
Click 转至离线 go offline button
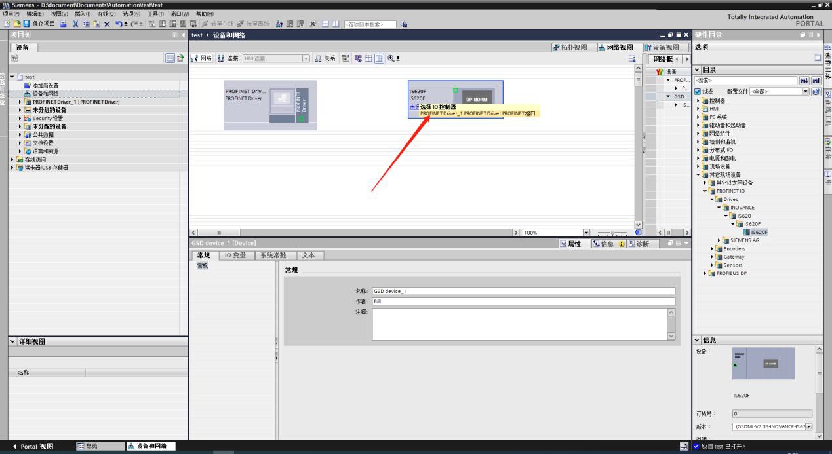(x=252, y=24)
